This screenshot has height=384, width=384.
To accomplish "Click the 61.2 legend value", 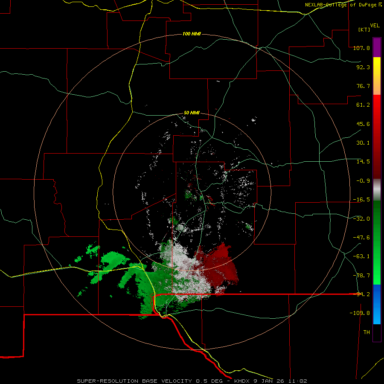I will [363, 105].
